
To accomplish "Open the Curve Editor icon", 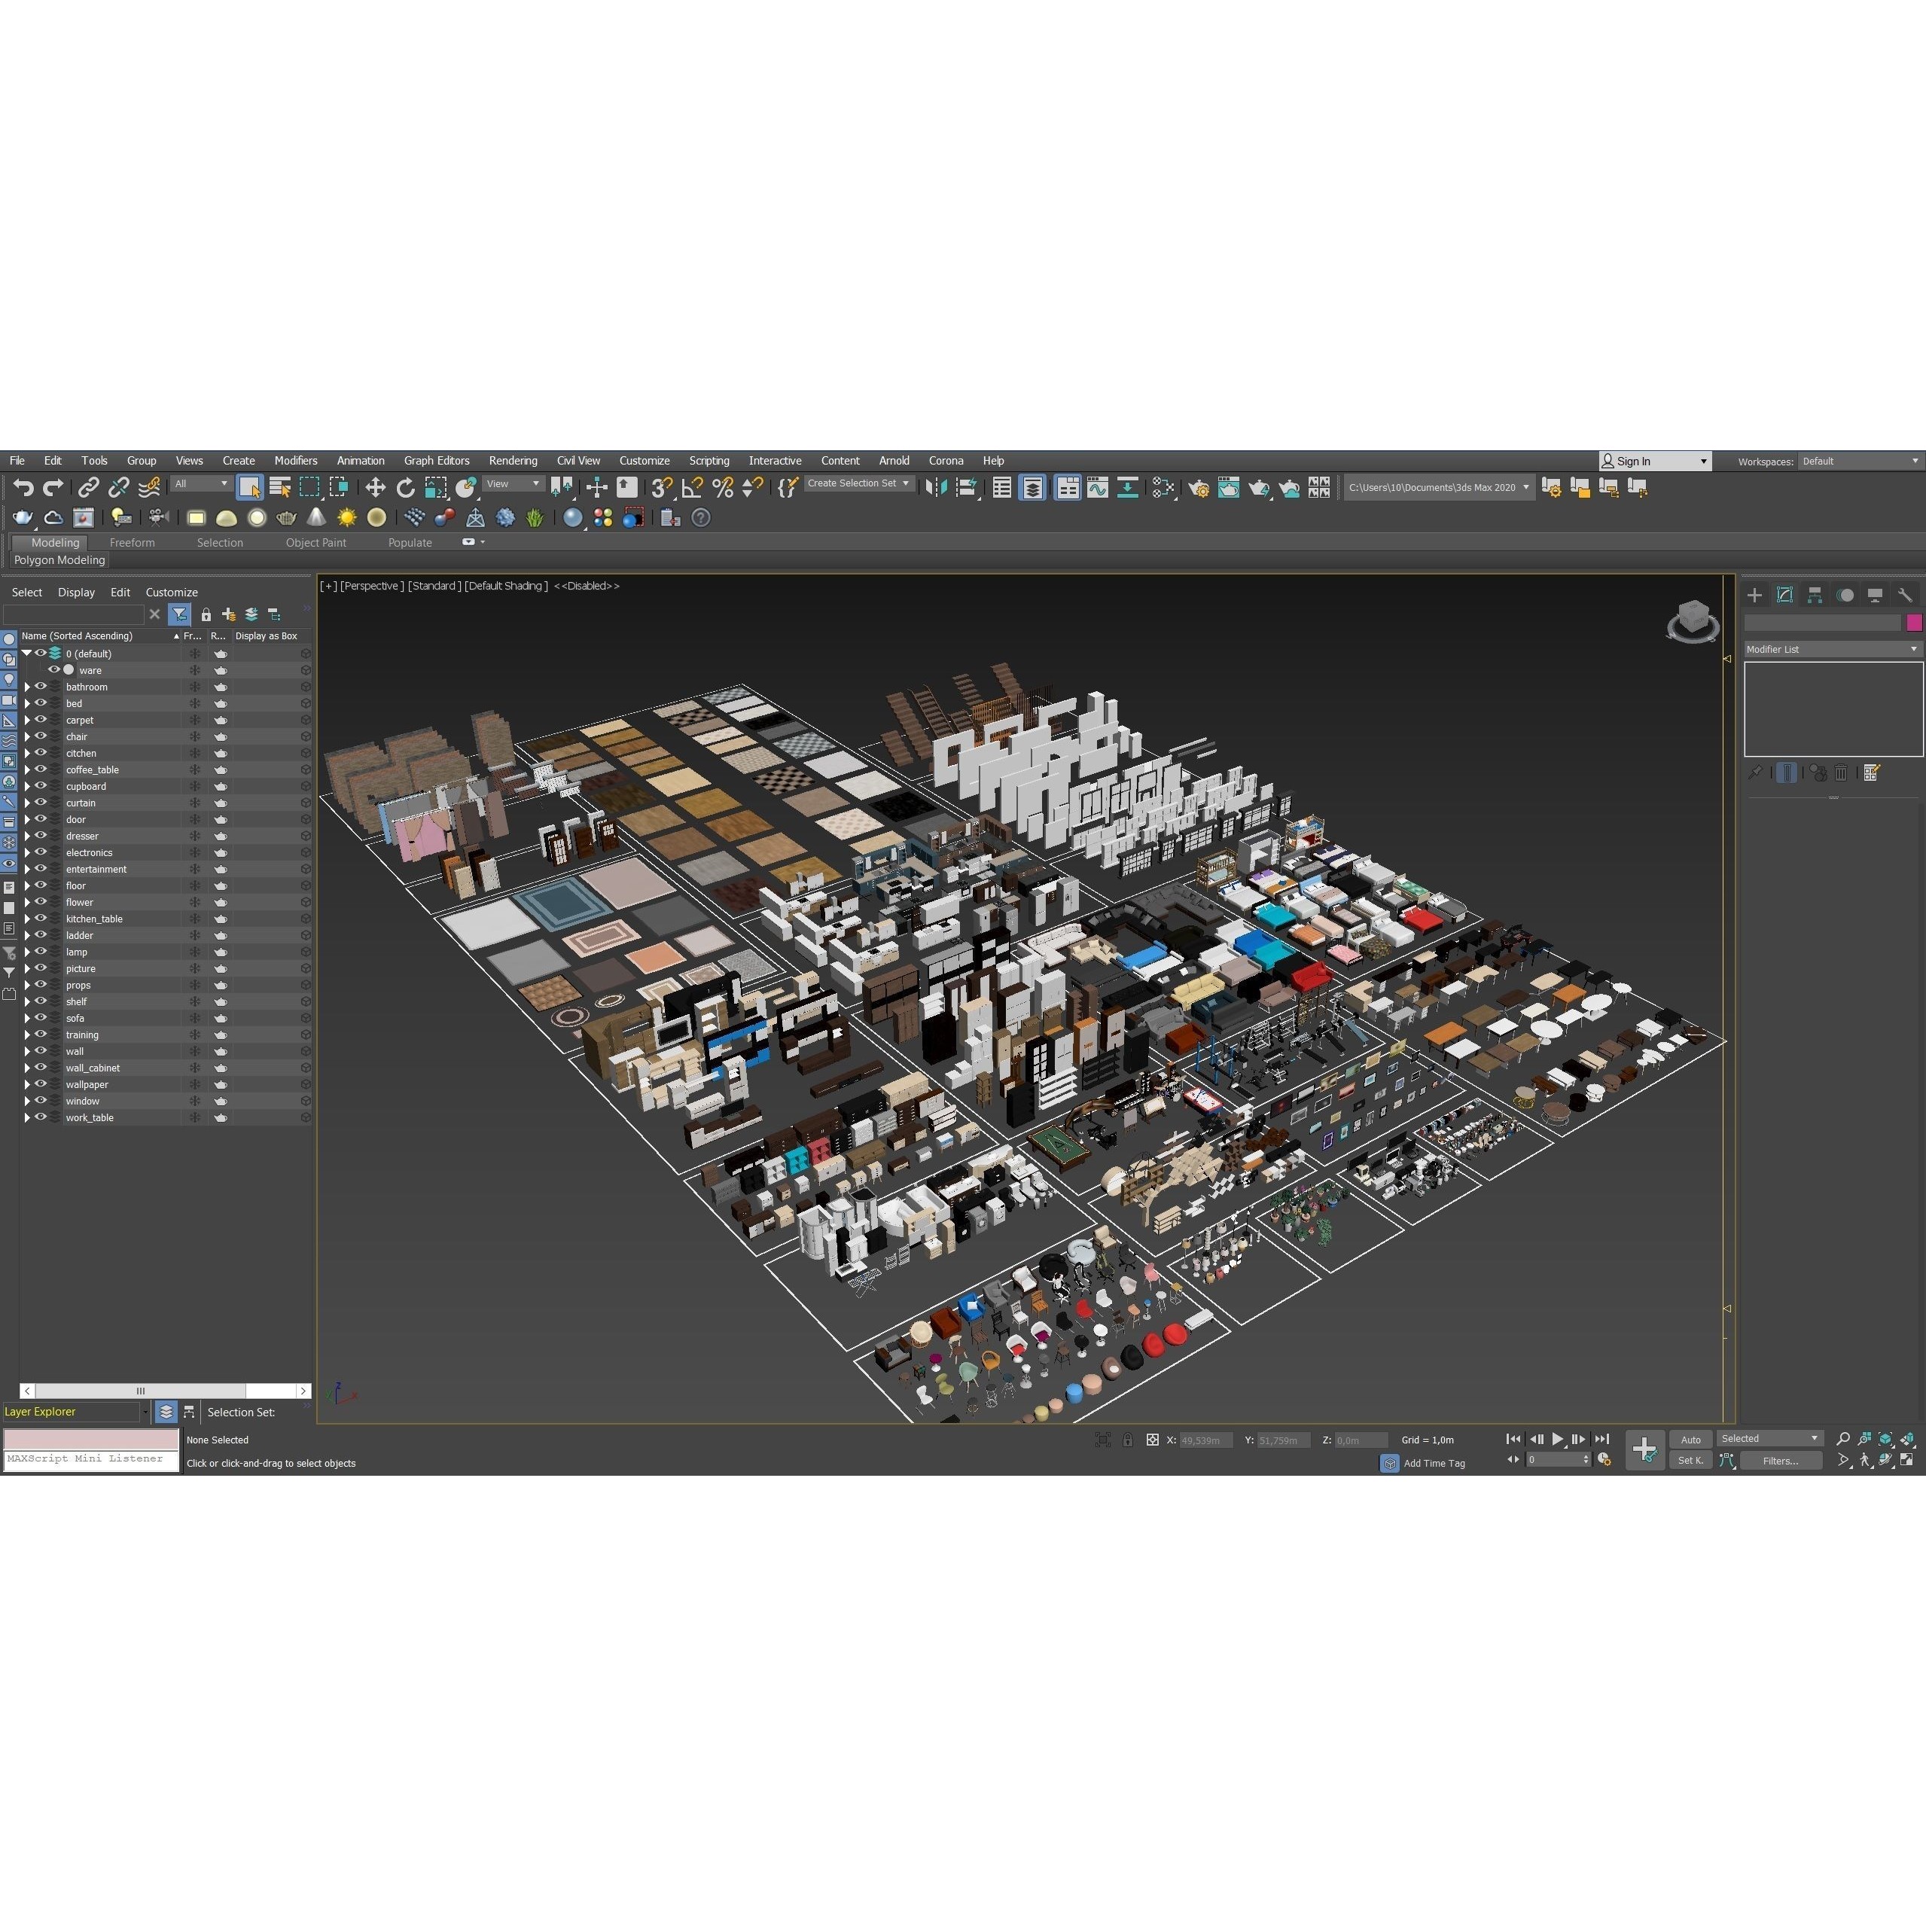I will click(1098, 487).
